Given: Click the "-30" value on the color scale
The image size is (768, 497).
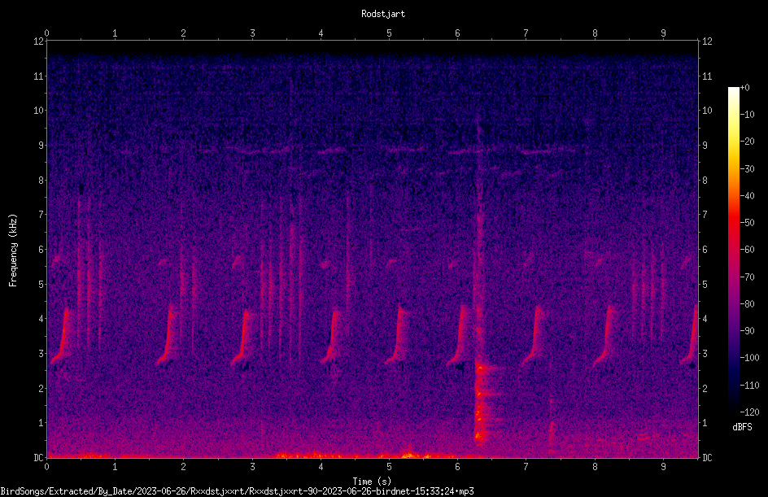Looking at the screenshot, I should (x=747, y=169).
